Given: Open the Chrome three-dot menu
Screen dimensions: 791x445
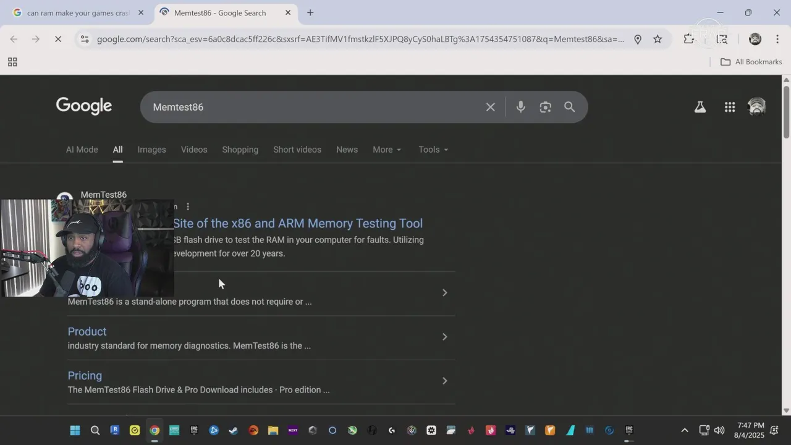Looking at the screenshot, I should [777, 39].
